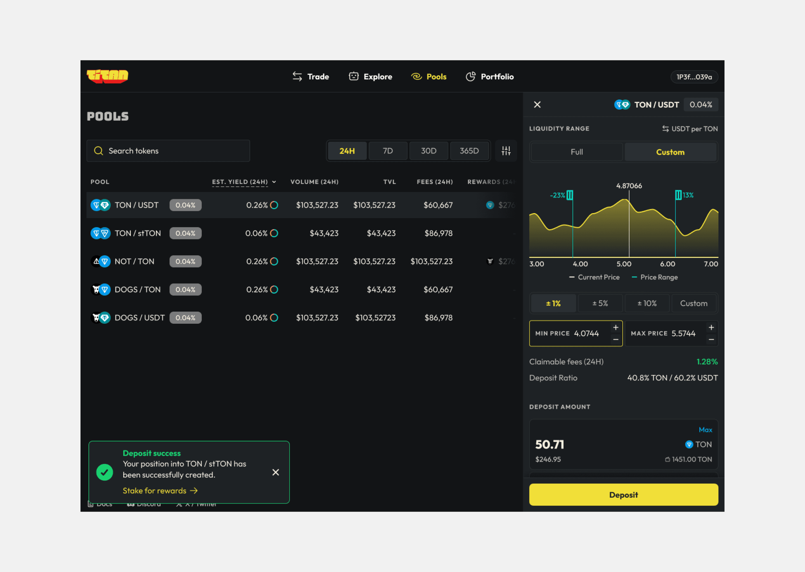Go to the Trade page

tap(311, 77)
